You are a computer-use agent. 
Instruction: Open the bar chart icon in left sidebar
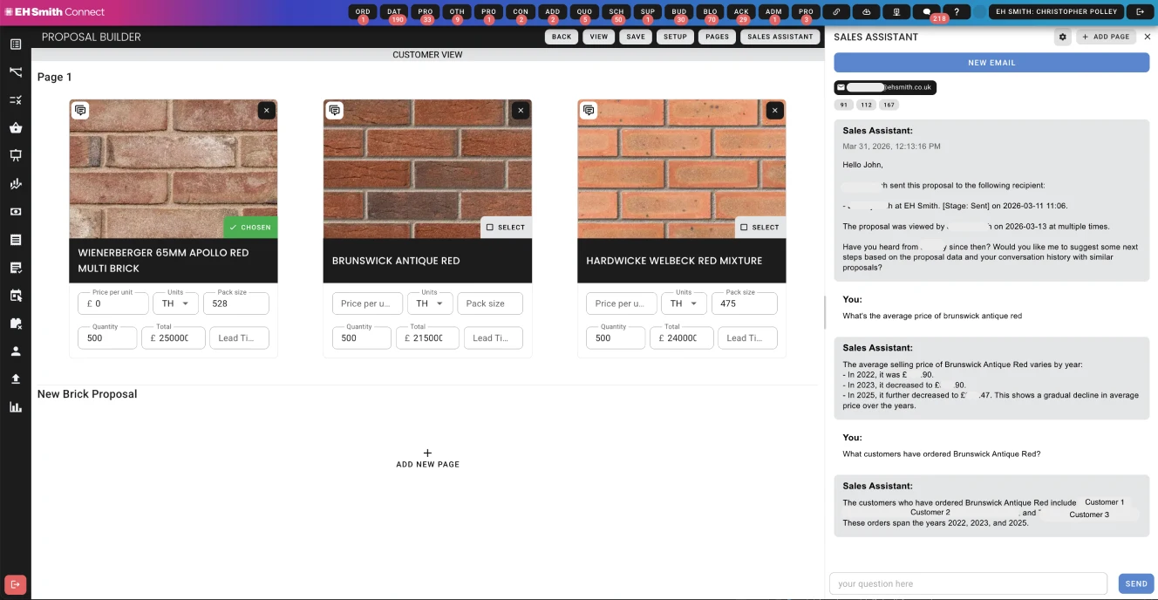pyautogui.click(x=16, y=407)
